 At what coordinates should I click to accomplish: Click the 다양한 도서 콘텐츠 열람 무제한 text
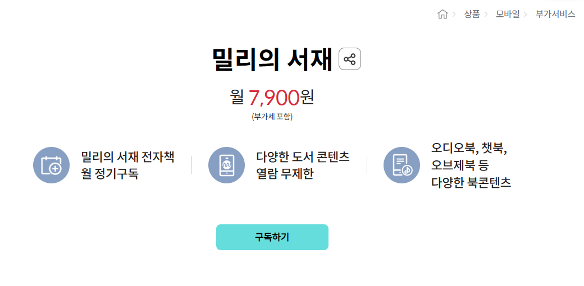[303, 165]
